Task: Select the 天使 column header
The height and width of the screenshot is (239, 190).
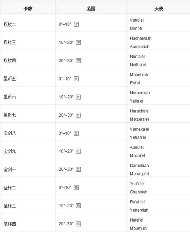Action: pyautogui.click(x=158, y=9)
